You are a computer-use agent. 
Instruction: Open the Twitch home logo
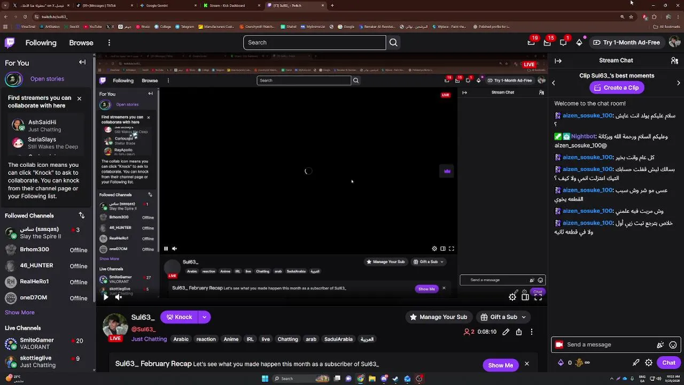point(10,42)
